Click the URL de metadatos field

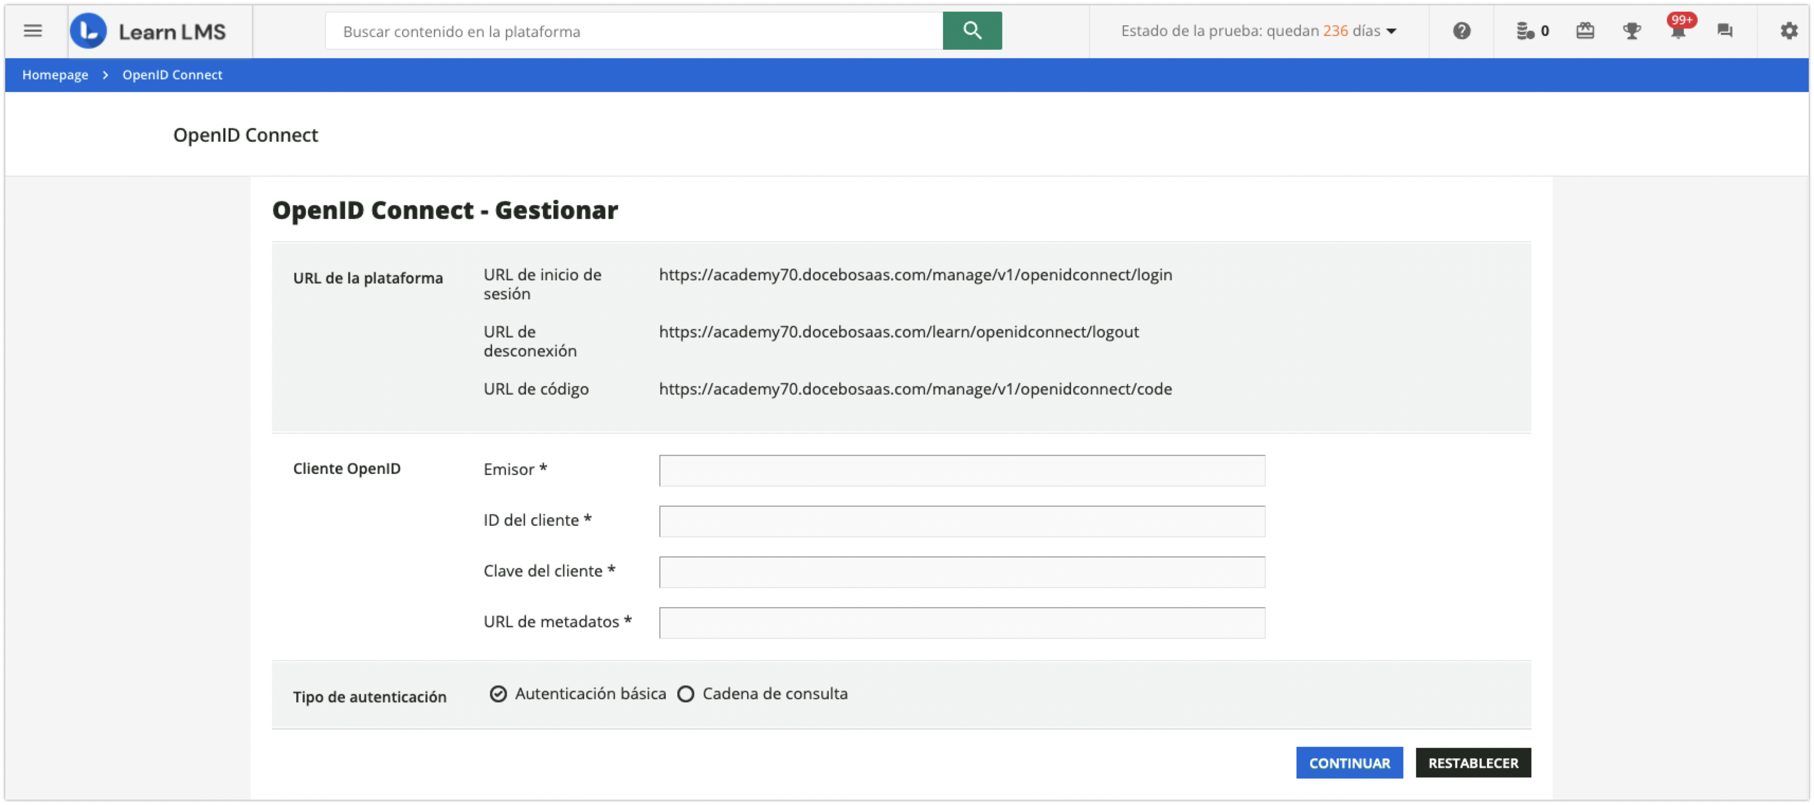pos(962,623)
